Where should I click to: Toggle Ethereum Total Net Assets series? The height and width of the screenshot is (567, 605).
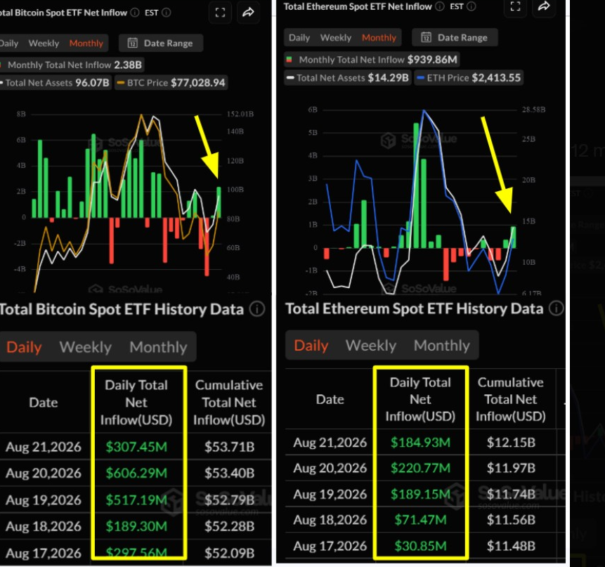tap(348, 78)
